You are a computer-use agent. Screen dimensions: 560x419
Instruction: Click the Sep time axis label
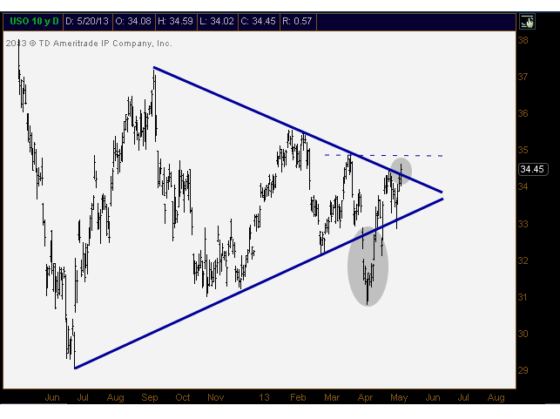click(x=150, y=397)
